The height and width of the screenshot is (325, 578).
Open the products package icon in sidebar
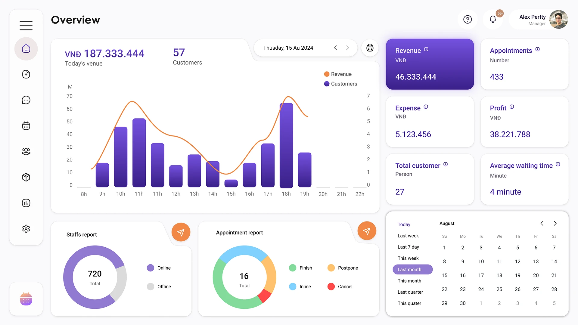click(26, 177)
